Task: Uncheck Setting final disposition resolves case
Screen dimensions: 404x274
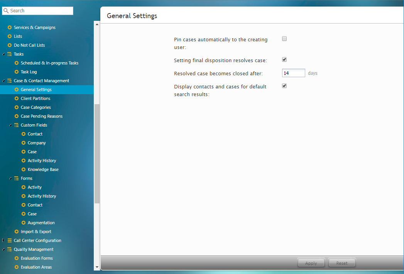Action: (x=284, y=60)
